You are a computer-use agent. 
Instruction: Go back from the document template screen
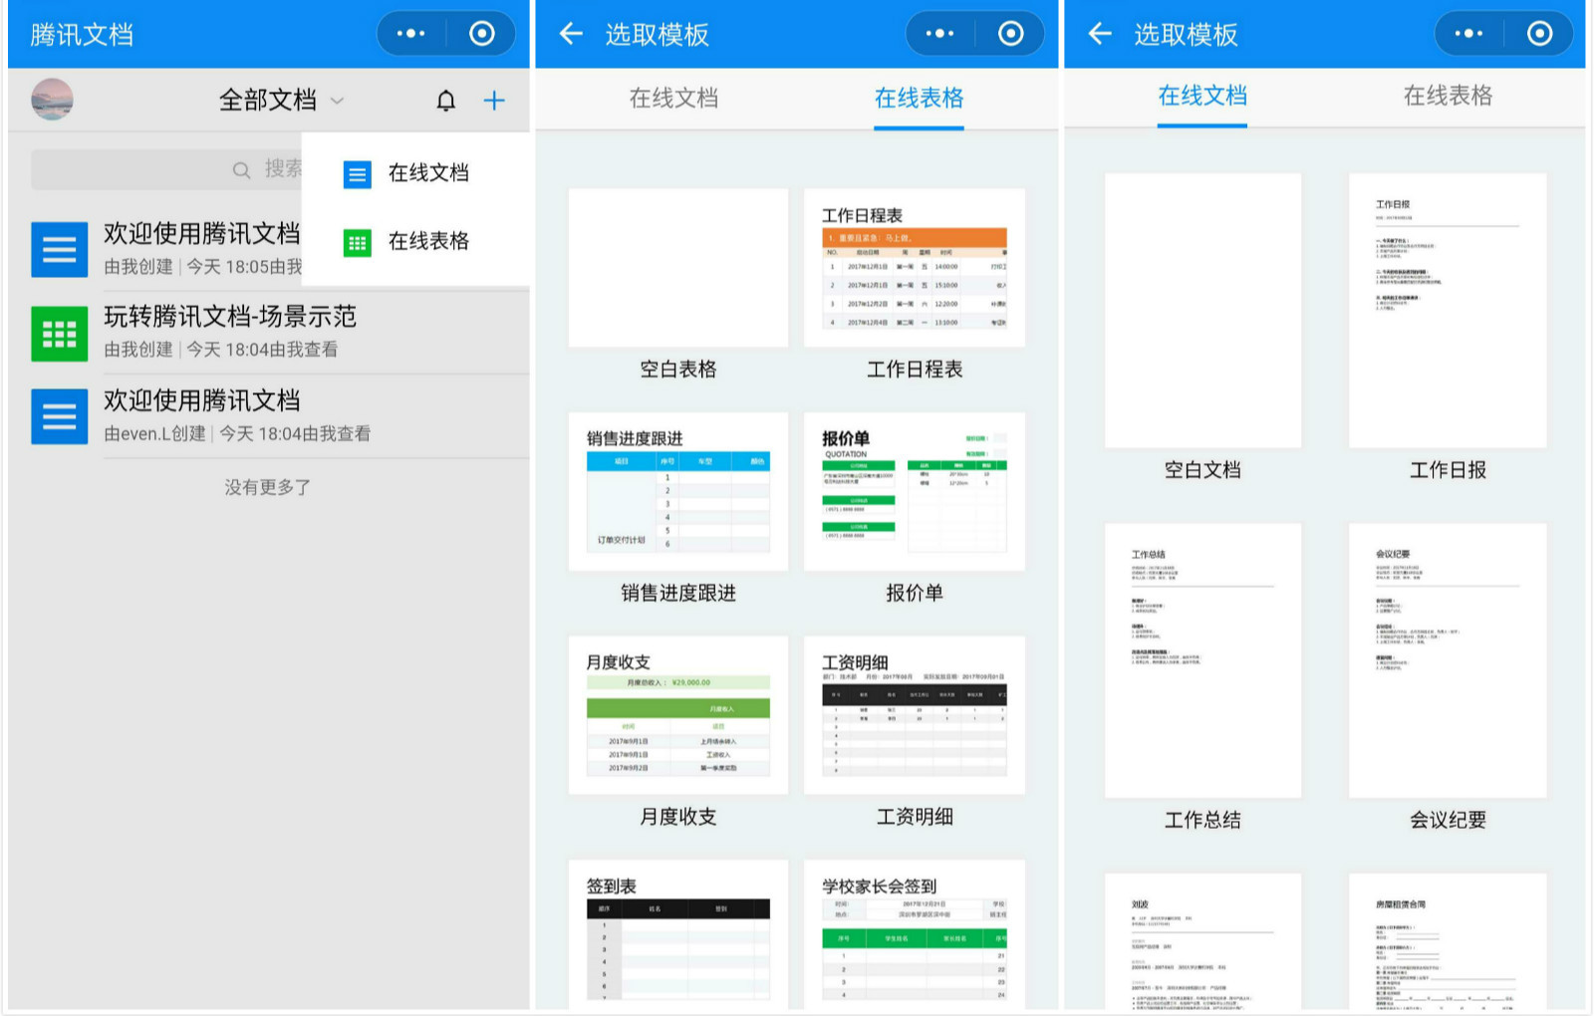click(1100, 35)
